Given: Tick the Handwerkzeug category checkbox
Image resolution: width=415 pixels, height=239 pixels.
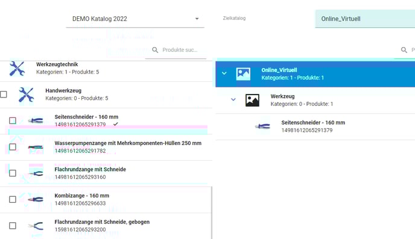Looking at the screenshot, I should pos(4,95).
